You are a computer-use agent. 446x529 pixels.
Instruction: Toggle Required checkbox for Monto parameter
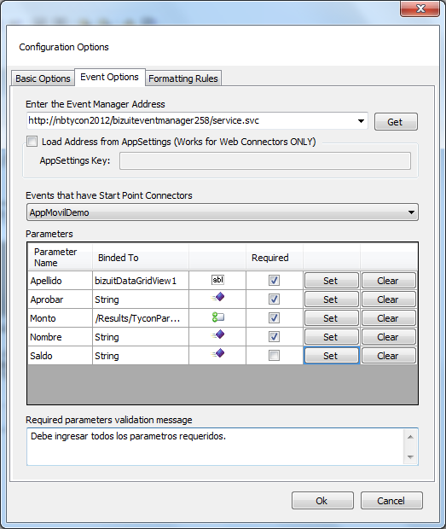click(274, 317)
